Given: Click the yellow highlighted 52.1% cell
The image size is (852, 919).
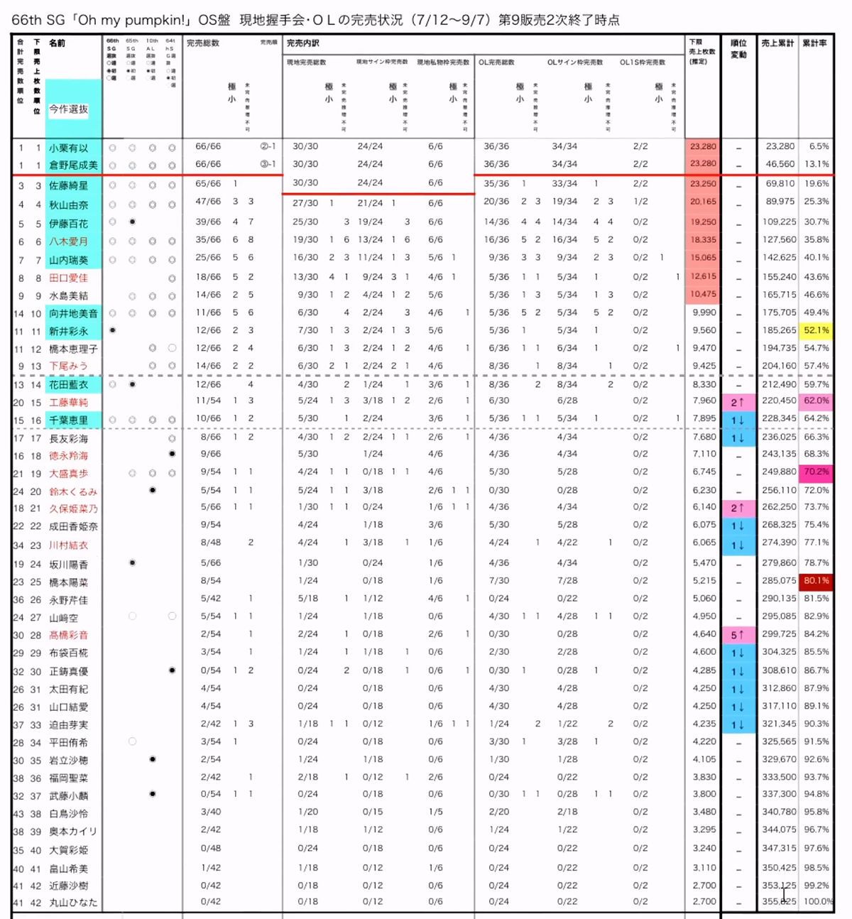Looking at the screenshot, I should click(x=816, y=330).
